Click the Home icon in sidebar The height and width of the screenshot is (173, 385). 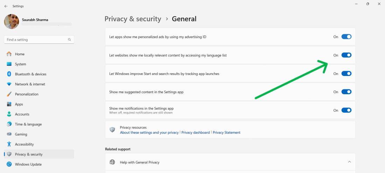pos(9,54)
